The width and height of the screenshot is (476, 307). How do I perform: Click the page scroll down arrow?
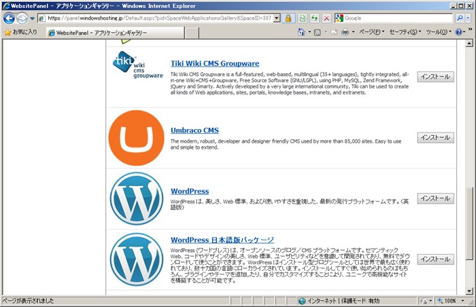tap(469, 291)
